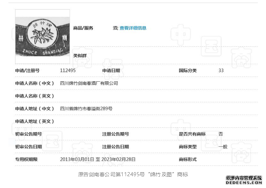The height and width of the screenshot is (188, 266).
Task: Select address 四川省绵竹市春溢街289号
Action: (x=86, y=109)
